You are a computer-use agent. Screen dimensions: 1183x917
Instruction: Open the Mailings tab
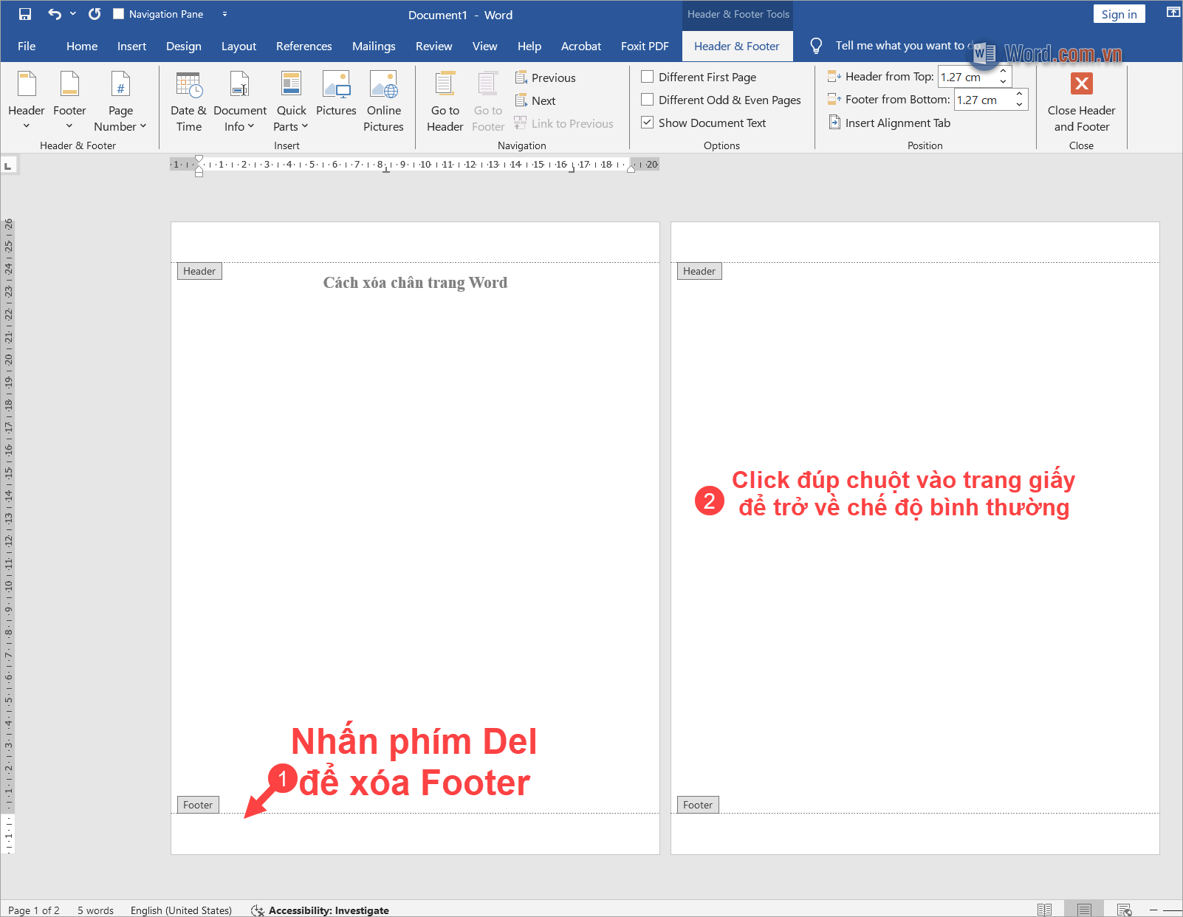click(x=374, y=46)
